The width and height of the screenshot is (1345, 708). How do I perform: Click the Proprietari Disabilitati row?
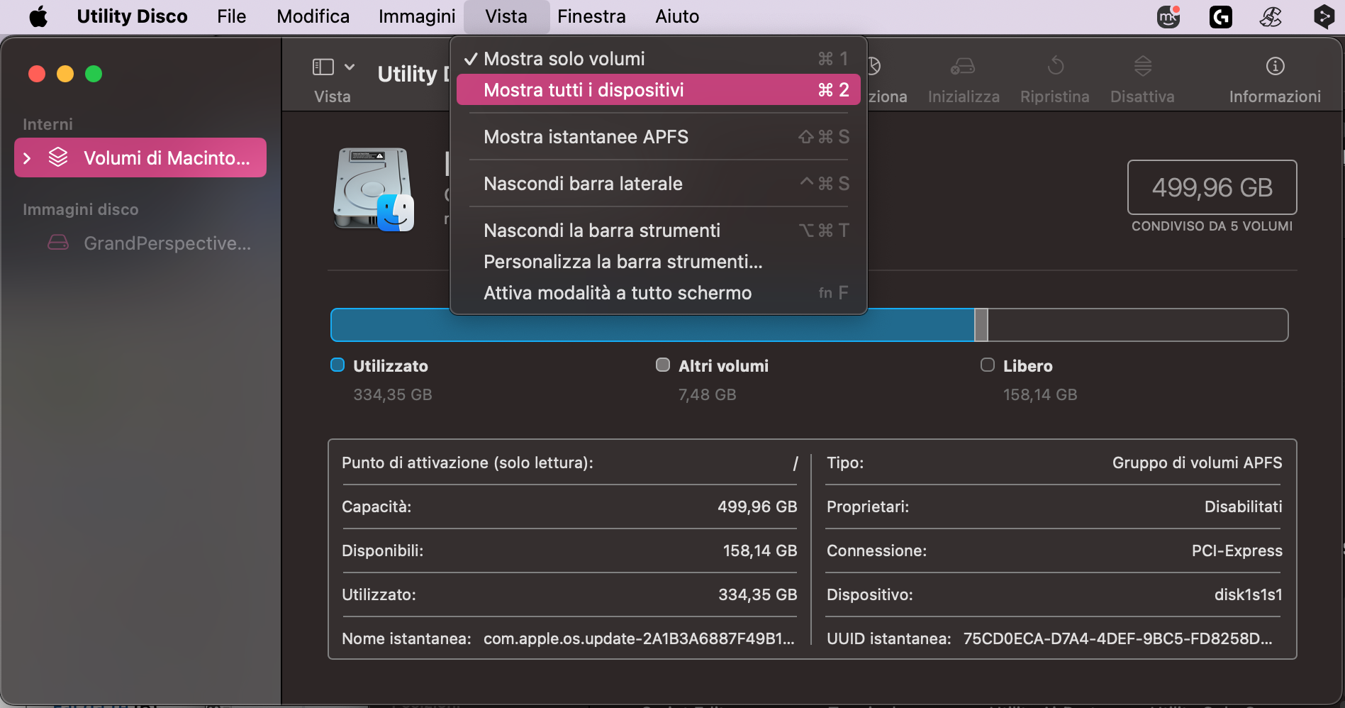(x=1054, y=507)
